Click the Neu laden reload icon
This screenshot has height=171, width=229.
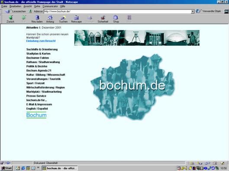[37, 18]
